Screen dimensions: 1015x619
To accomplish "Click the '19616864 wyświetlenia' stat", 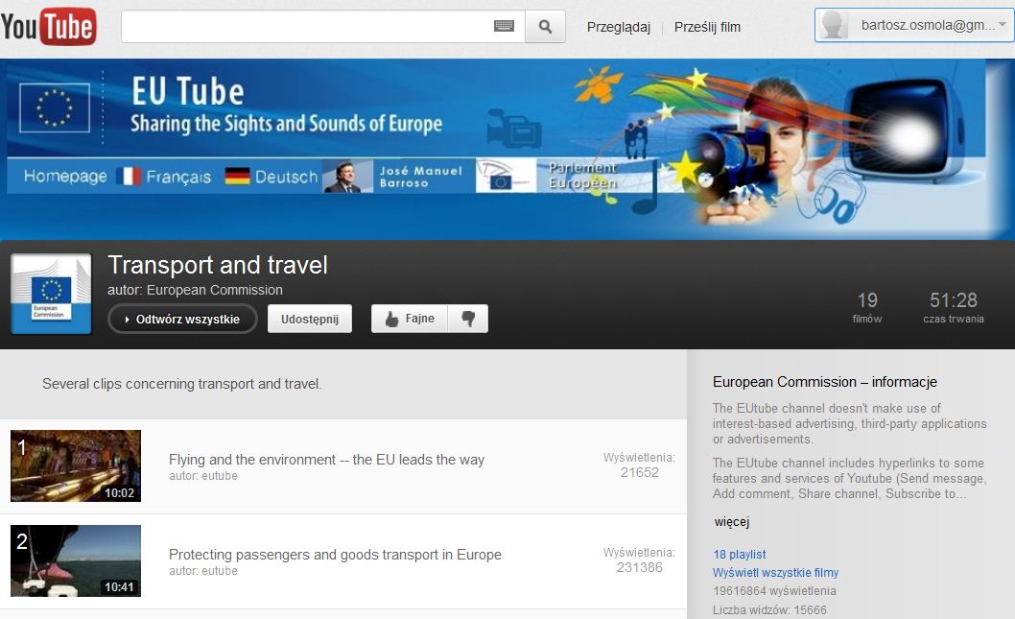I will [774, 591].
